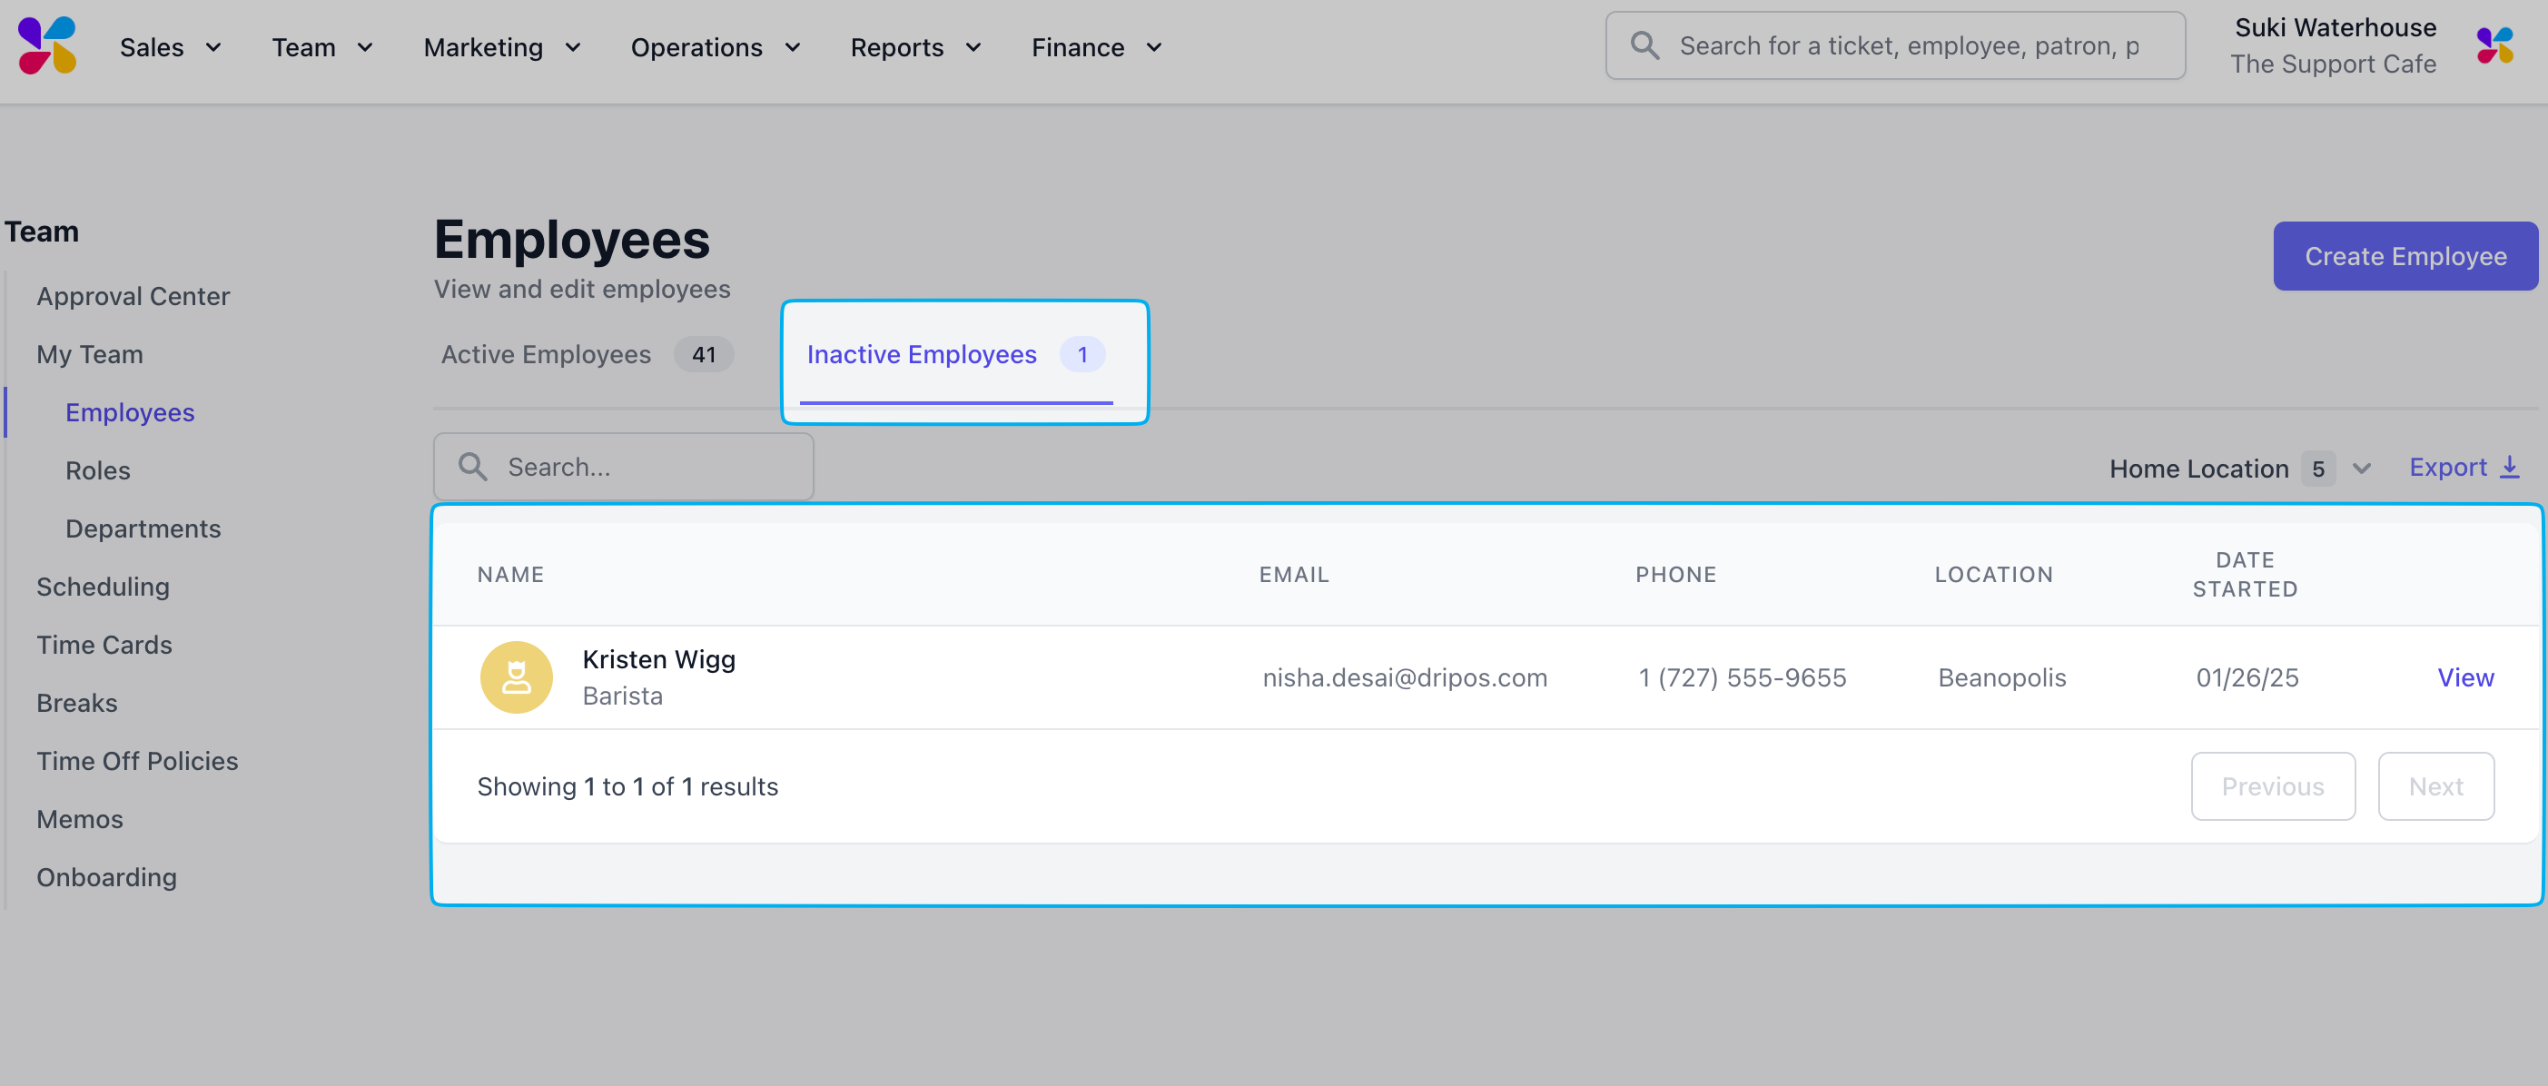This screenshot has height=1086, width=2548.
Task: Click the Active Employees count badge 41
Action: [x=703, y=354]
